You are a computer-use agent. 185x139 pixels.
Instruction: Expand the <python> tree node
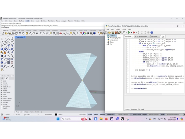click(106, 36)
